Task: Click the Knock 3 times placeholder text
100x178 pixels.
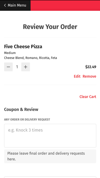Action: [x=25, y=130]
